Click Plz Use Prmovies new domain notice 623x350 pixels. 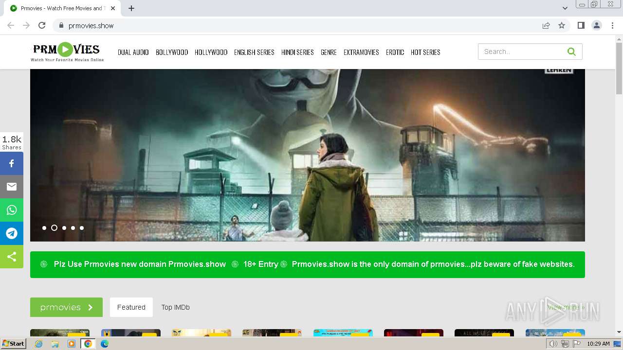pyautogui.click(x=140, y=264)
